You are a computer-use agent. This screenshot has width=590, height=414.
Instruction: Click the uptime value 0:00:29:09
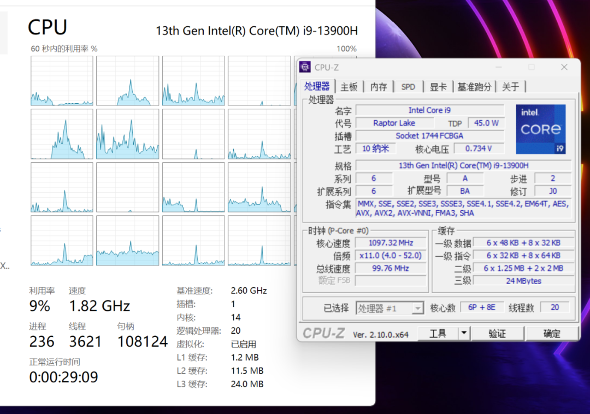(63, 377)
